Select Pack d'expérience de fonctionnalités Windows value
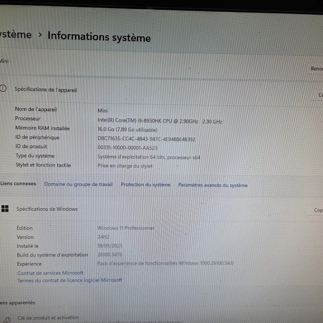The height and width of the screenshot is (323, 323). coord(165,263)
